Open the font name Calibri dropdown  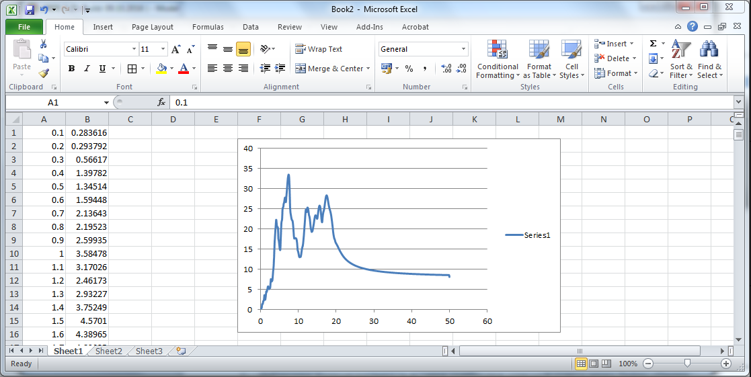134,49
